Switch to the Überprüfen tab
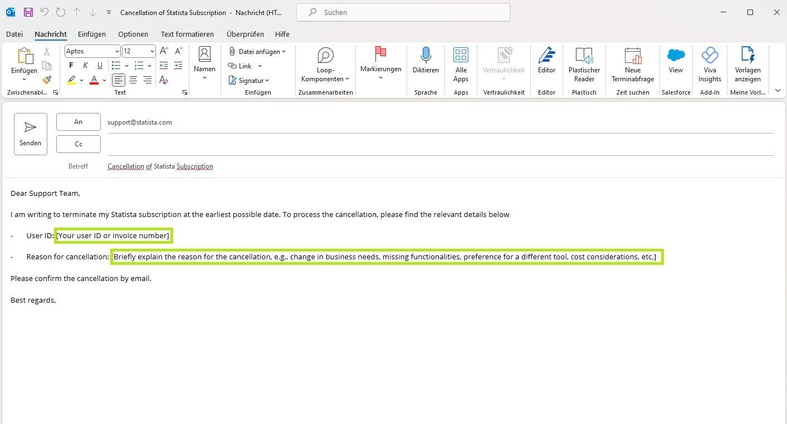Viewport: 787px width, 424px height. coord(245,34)
